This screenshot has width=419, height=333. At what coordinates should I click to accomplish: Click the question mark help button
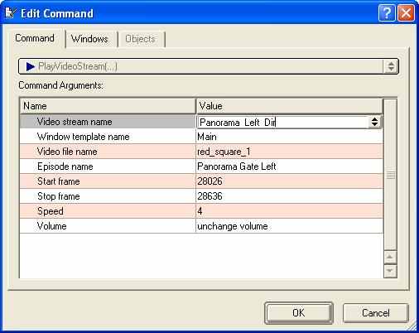pos(387,12)
